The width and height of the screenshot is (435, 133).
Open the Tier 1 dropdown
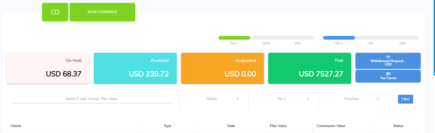(292, 99)
